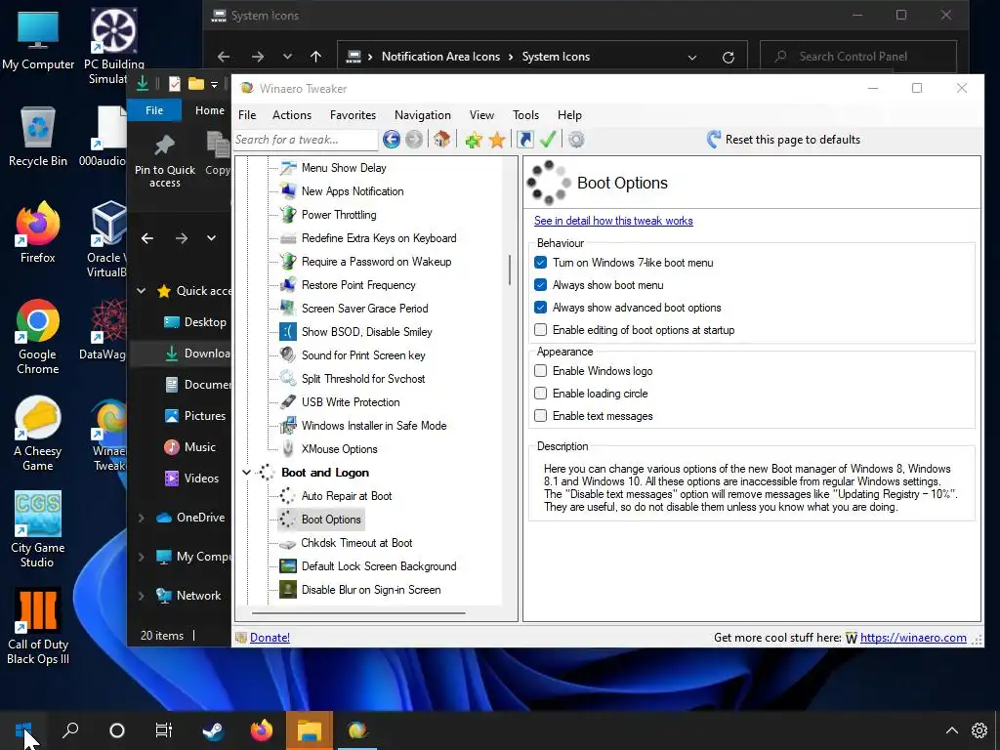The height and width of the screenshot is (750, 1000).
Task: Select the A Cheesy Game desktop icon
Action: 38,433
